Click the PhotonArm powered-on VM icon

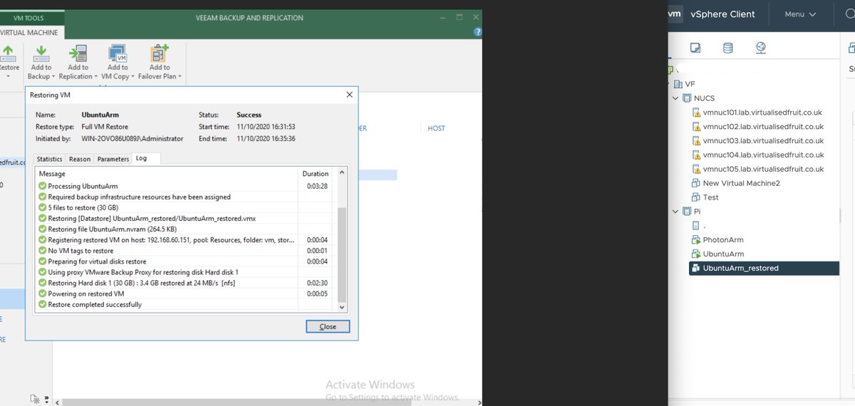(x=696, y=240)
